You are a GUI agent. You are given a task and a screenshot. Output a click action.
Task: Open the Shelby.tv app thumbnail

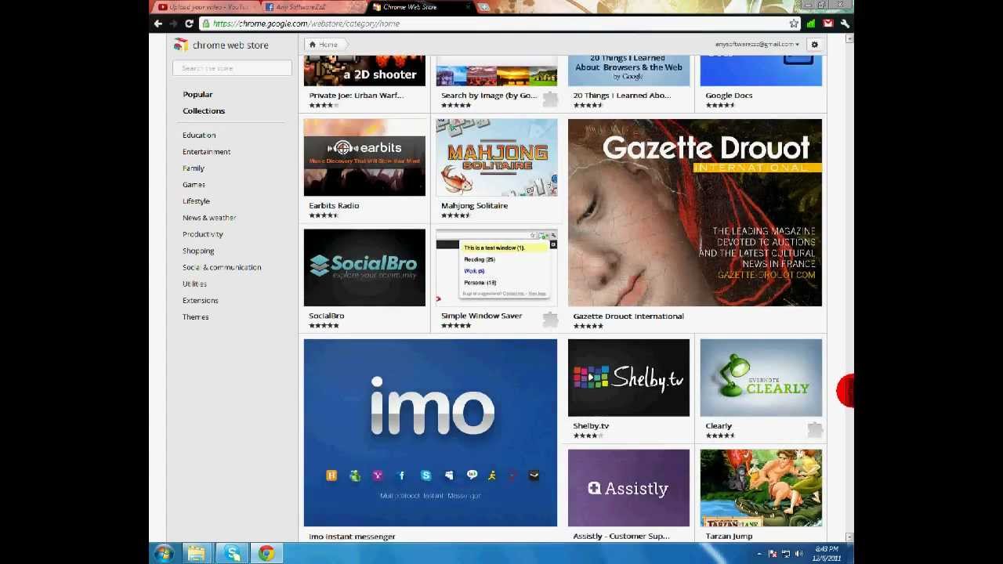[628, 378]
